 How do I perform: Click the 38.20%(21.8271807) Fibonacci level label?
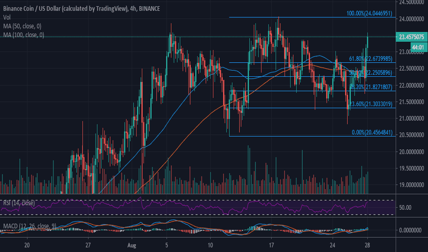371,87
